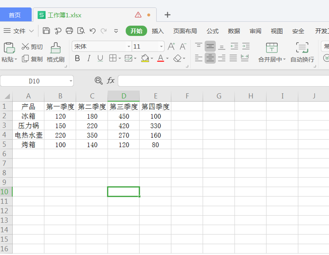329x255 pixels.
Task: Open Print Preview icon
Action: (81, 31)
